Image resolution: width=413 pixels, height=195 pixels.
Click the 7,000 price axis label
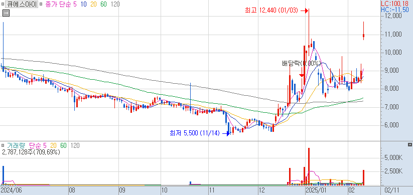point(393,107)
